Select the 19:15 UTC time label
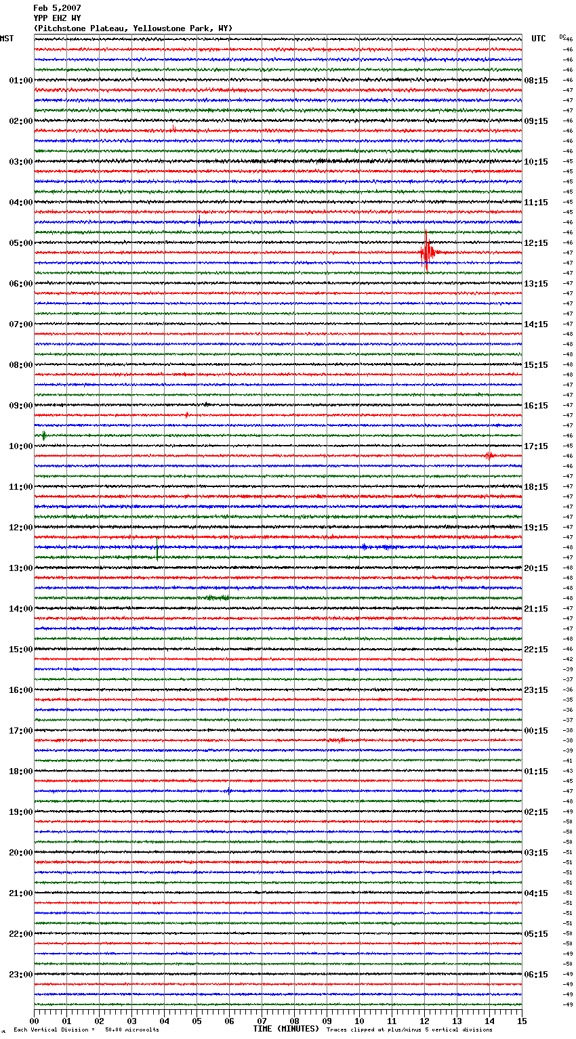This screenshot has height=1039, width=576. (536, 528)
